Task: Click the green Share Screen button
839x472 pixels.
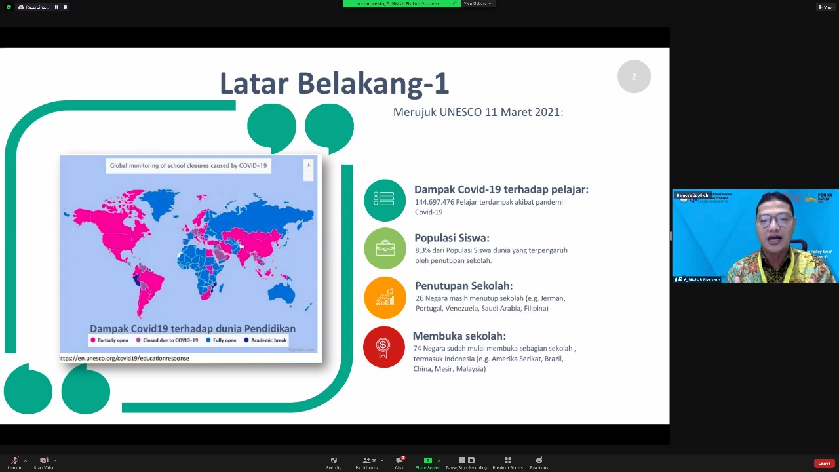Action: click(427, 463)
